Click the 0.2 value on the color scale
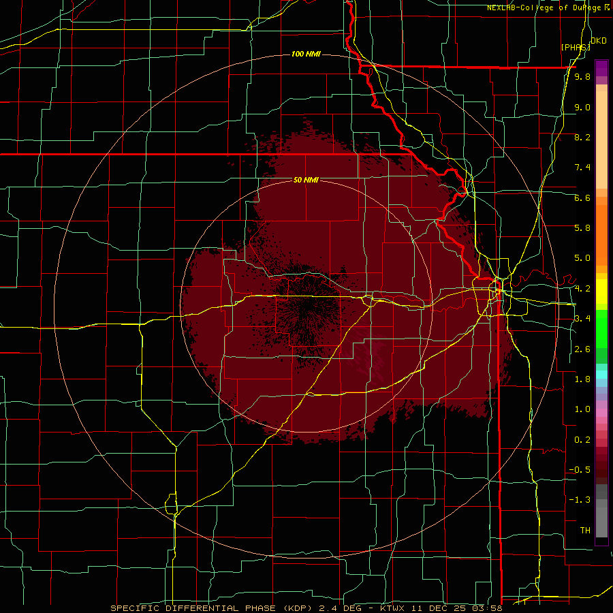The height and width of the screenshot is (613, 613). (582, 440)
